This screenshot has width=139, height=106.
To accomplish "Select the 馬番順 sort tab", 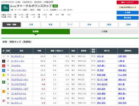I will click(36, 31).
